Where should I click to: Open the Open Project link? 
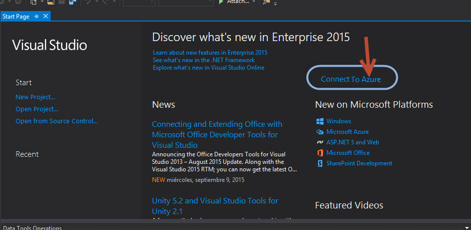click(x=37, y=109)
